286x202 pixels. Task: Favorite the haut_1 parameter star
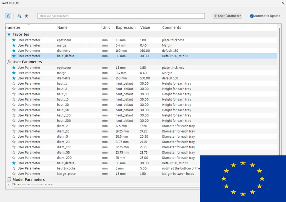14,84
